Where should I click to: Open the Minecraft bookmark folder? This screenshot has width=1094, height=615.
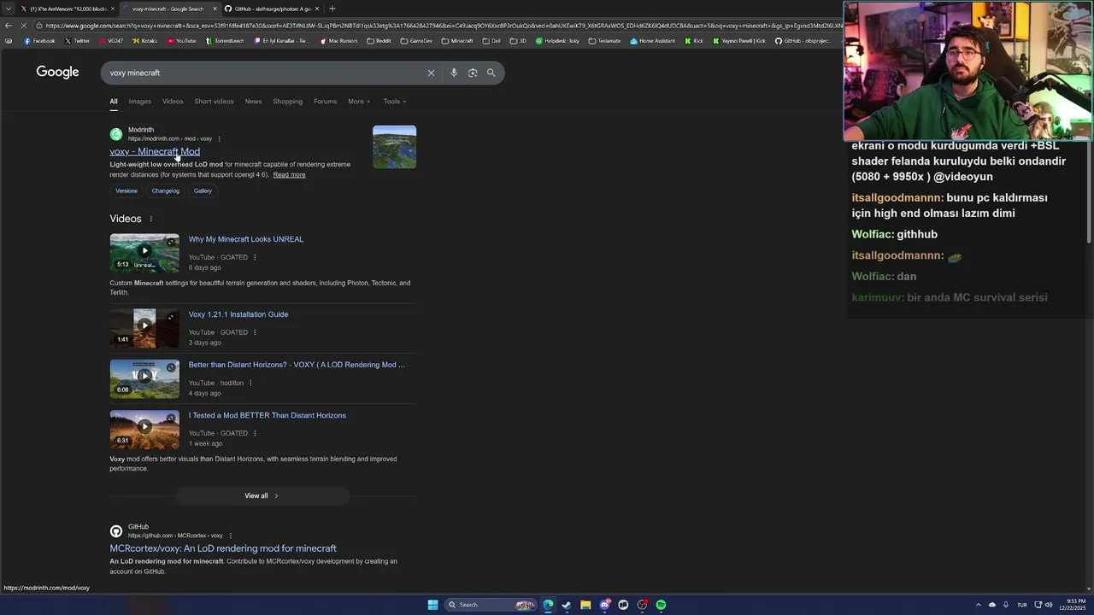pyautogui.click(x=457, y=41)
